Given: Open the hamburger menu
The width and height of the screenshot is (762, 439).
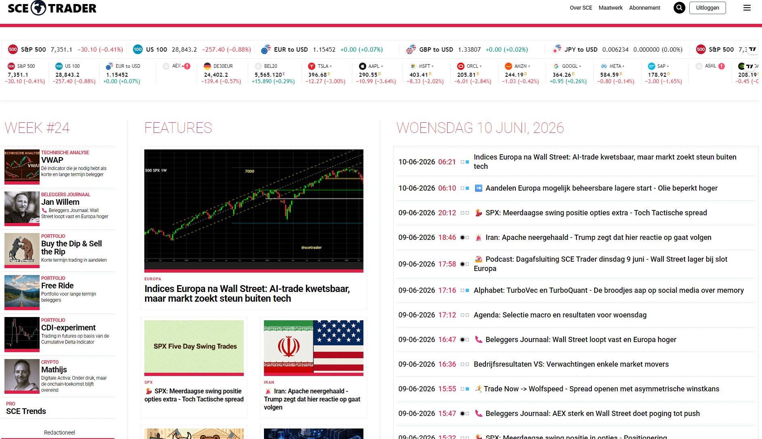Looking at the screenshot, I should click(747, 8).
